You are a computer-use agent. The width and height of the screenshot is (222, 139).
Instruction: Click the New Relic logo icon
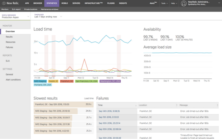coord(4,3)
